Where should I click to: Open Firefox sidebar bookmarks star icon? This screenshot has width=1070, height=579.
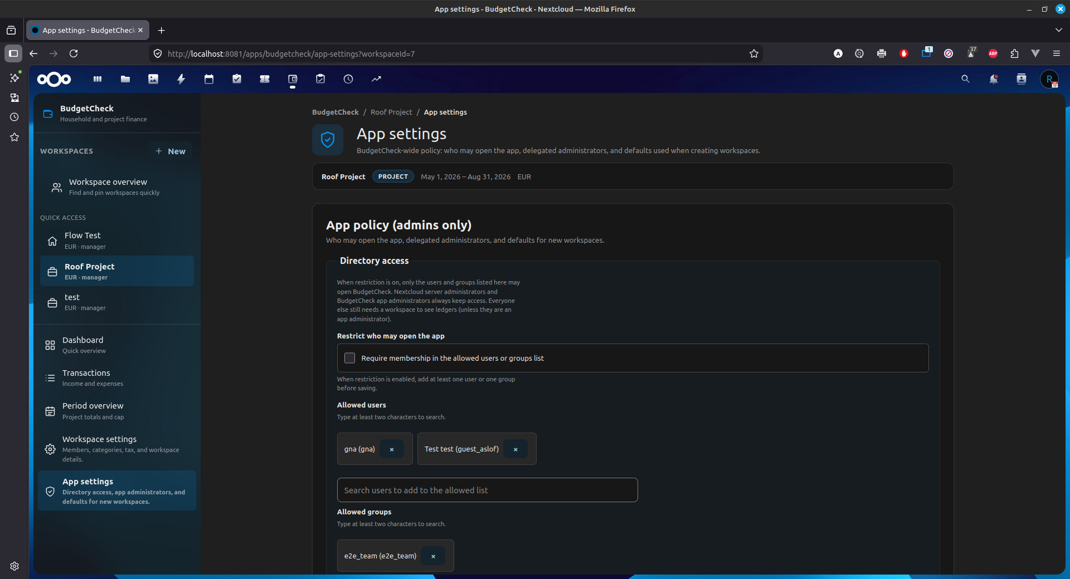[14, 137]
